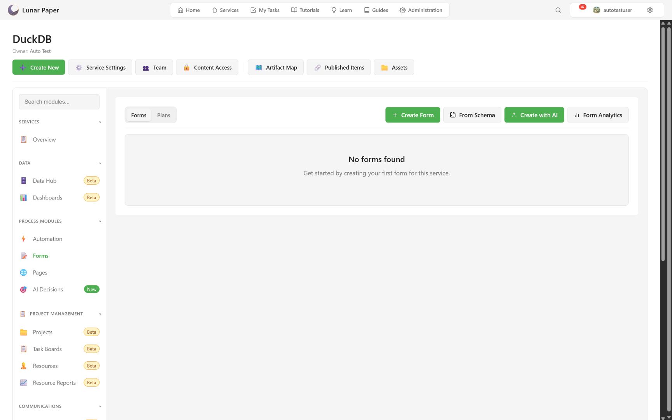Click the Beta badge beside Data Hub
The width and height of the screenshot is (672, 420).
coord(92,181)
